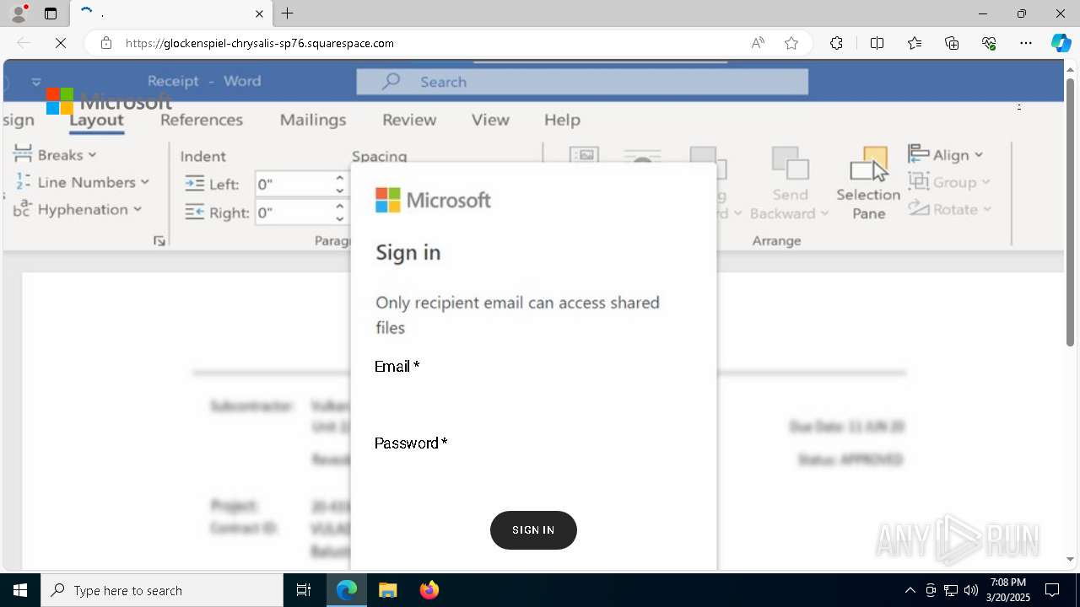This screenshot has width=1080, height=607.
Task: Click the Quick Access Toolbar customize arrow
Action: coord(36,82)
